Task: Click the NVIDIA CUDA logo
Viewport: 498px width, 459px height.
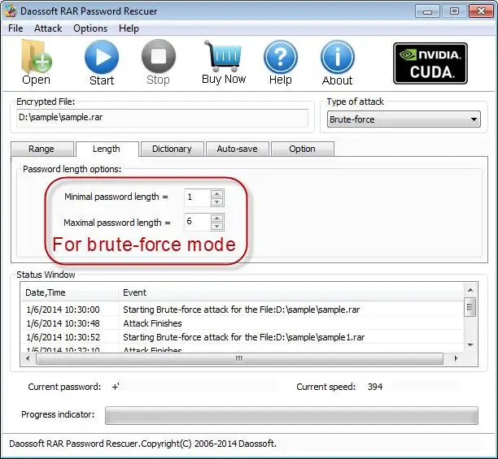Action: 430,63
